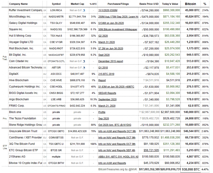Image resolution: width=213 pixels, height=173 pixels.
Task: Open BIGG Digital Assets 'SEDAR Reports' link
Action: pyautogui.click(x=107, y=93)
